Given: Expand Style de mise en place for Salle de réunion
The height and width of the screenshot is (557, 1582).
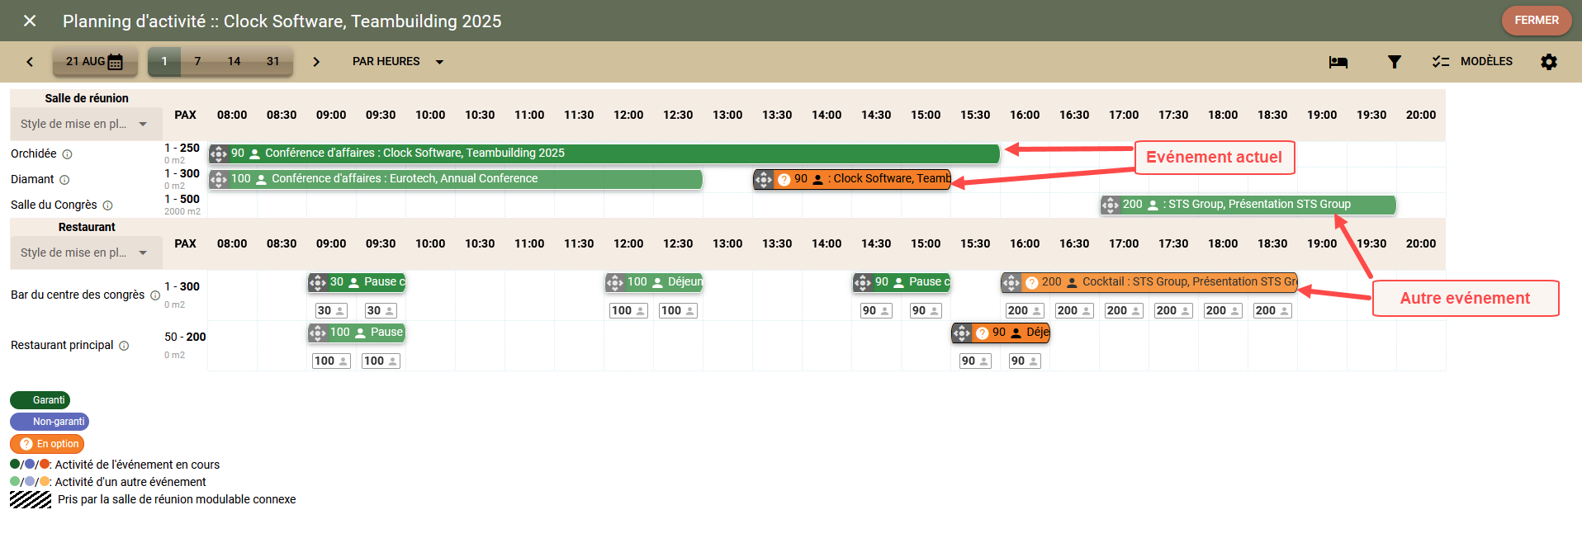Looking at the screenshot, I should click(85, 124).
